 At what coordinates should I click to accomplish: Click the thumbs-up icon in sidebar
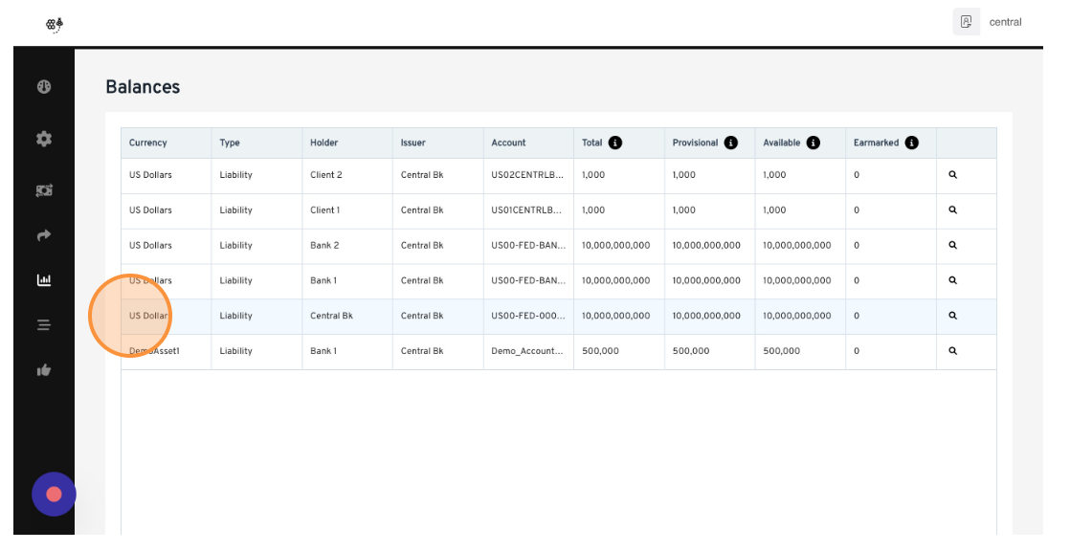click(44, 370)
